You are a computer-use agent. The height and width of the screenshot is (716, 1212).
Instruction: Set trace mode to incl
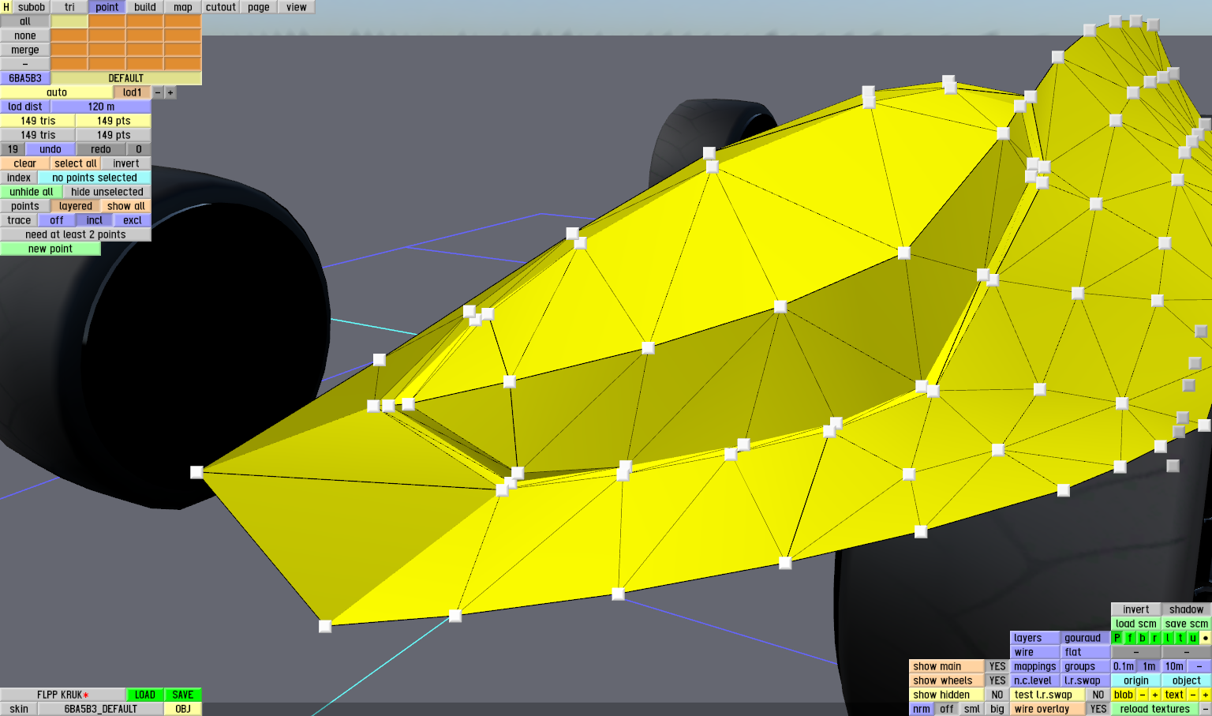95,220
